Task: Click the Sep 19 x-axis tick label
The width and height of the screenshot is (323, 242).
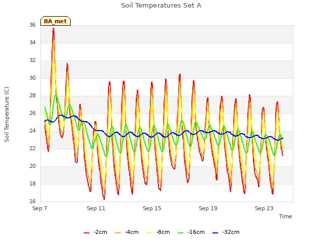Action: pos(208,208)
